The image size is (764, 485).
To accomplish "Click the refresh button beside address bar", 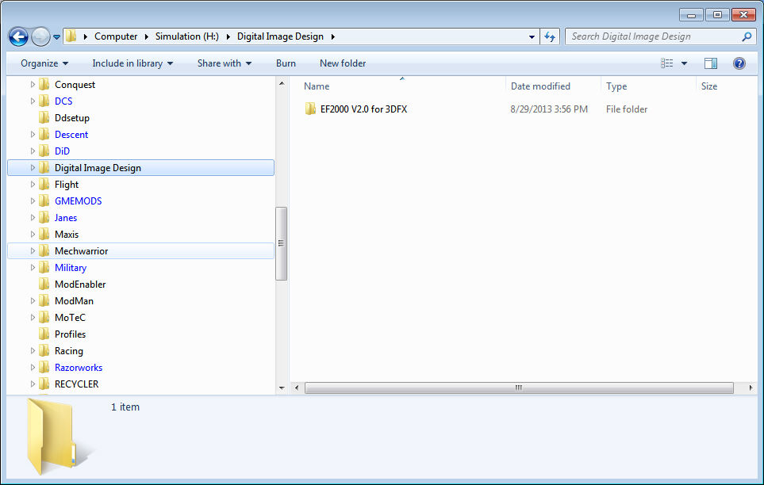I will [550, 36].
